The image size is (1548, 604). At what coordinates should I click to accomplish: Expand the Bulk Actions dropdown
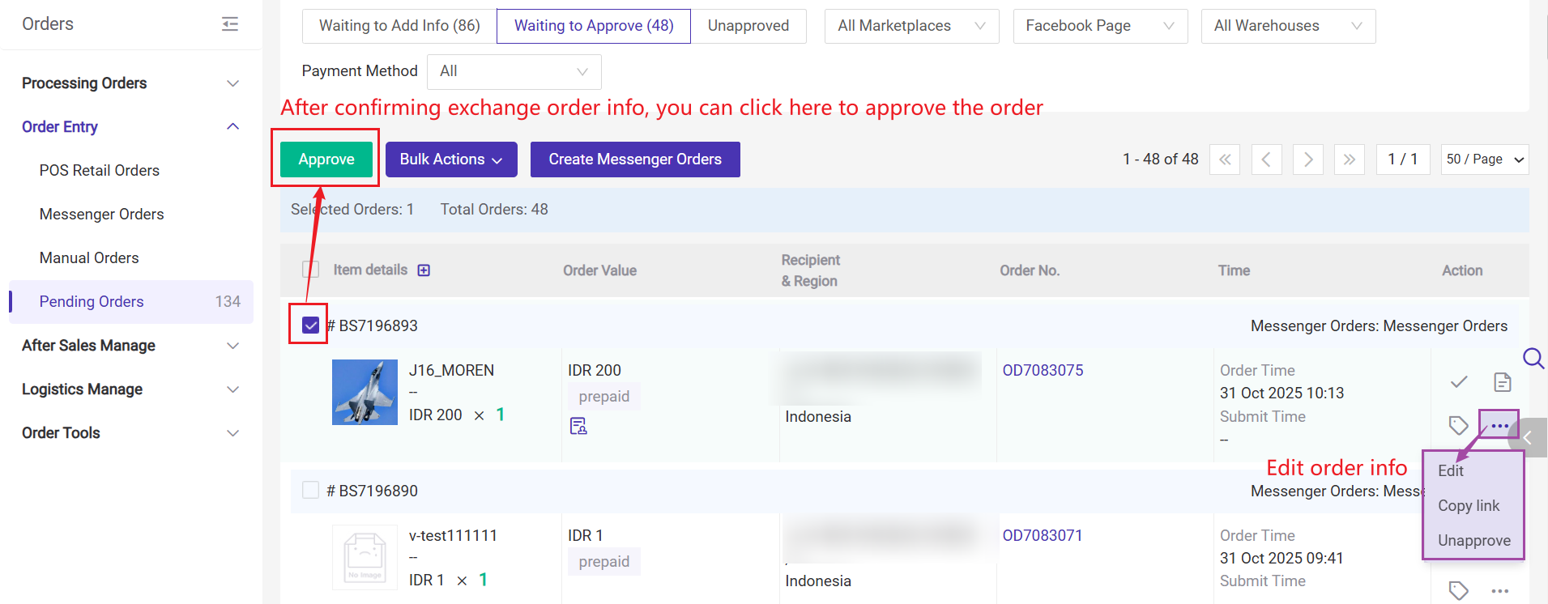[x=451, y=160]
